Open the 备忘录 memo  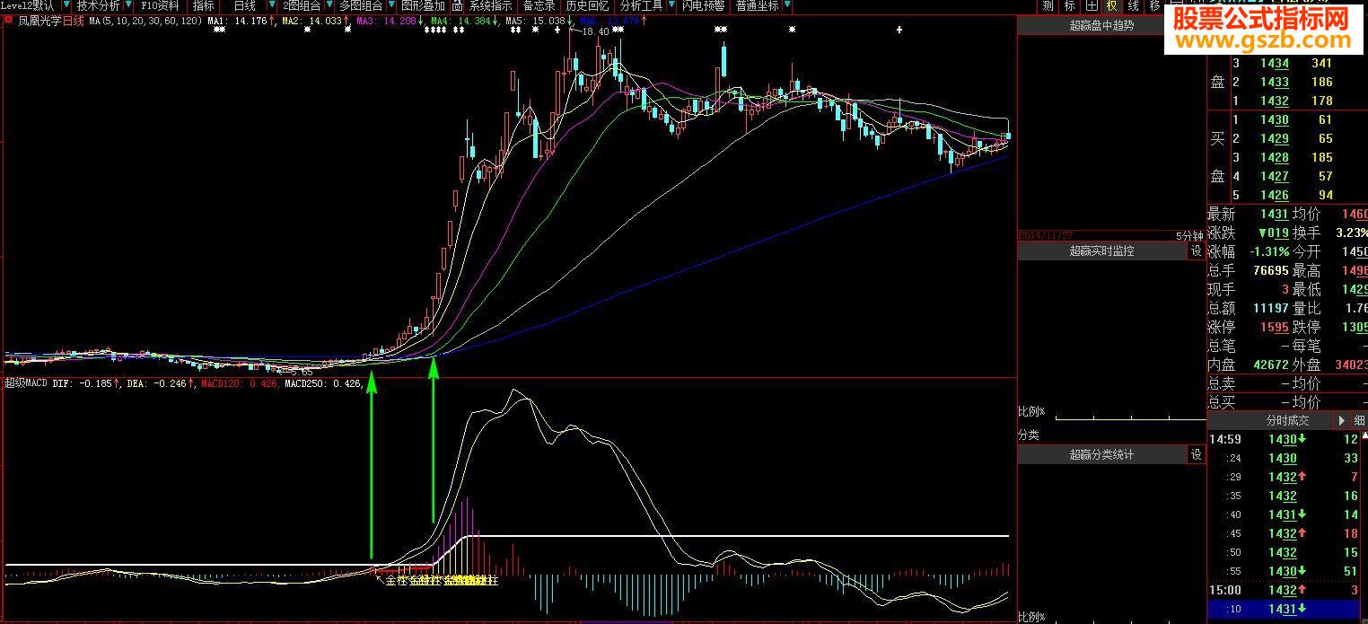point(539,5)
